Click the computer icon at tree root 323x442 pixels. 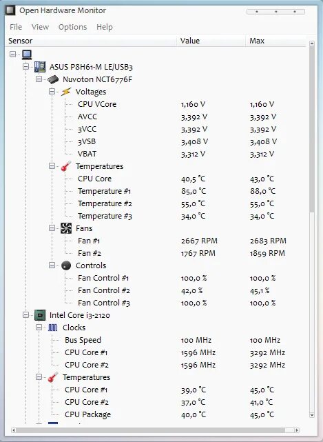point(27,54)
